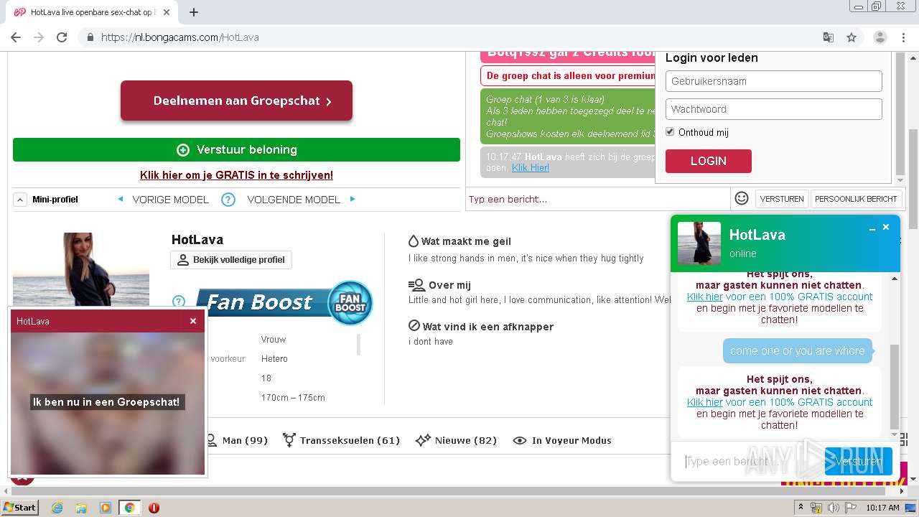Close the HotLava mini video popup
This screenshot has height=517, width=919.
click(x=193, y=321)
